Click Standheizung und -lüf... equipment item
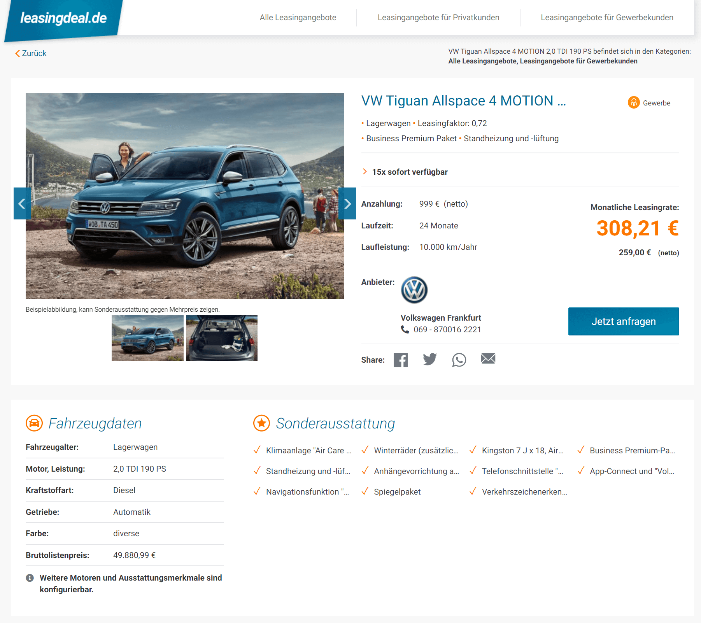 point(308,471)
